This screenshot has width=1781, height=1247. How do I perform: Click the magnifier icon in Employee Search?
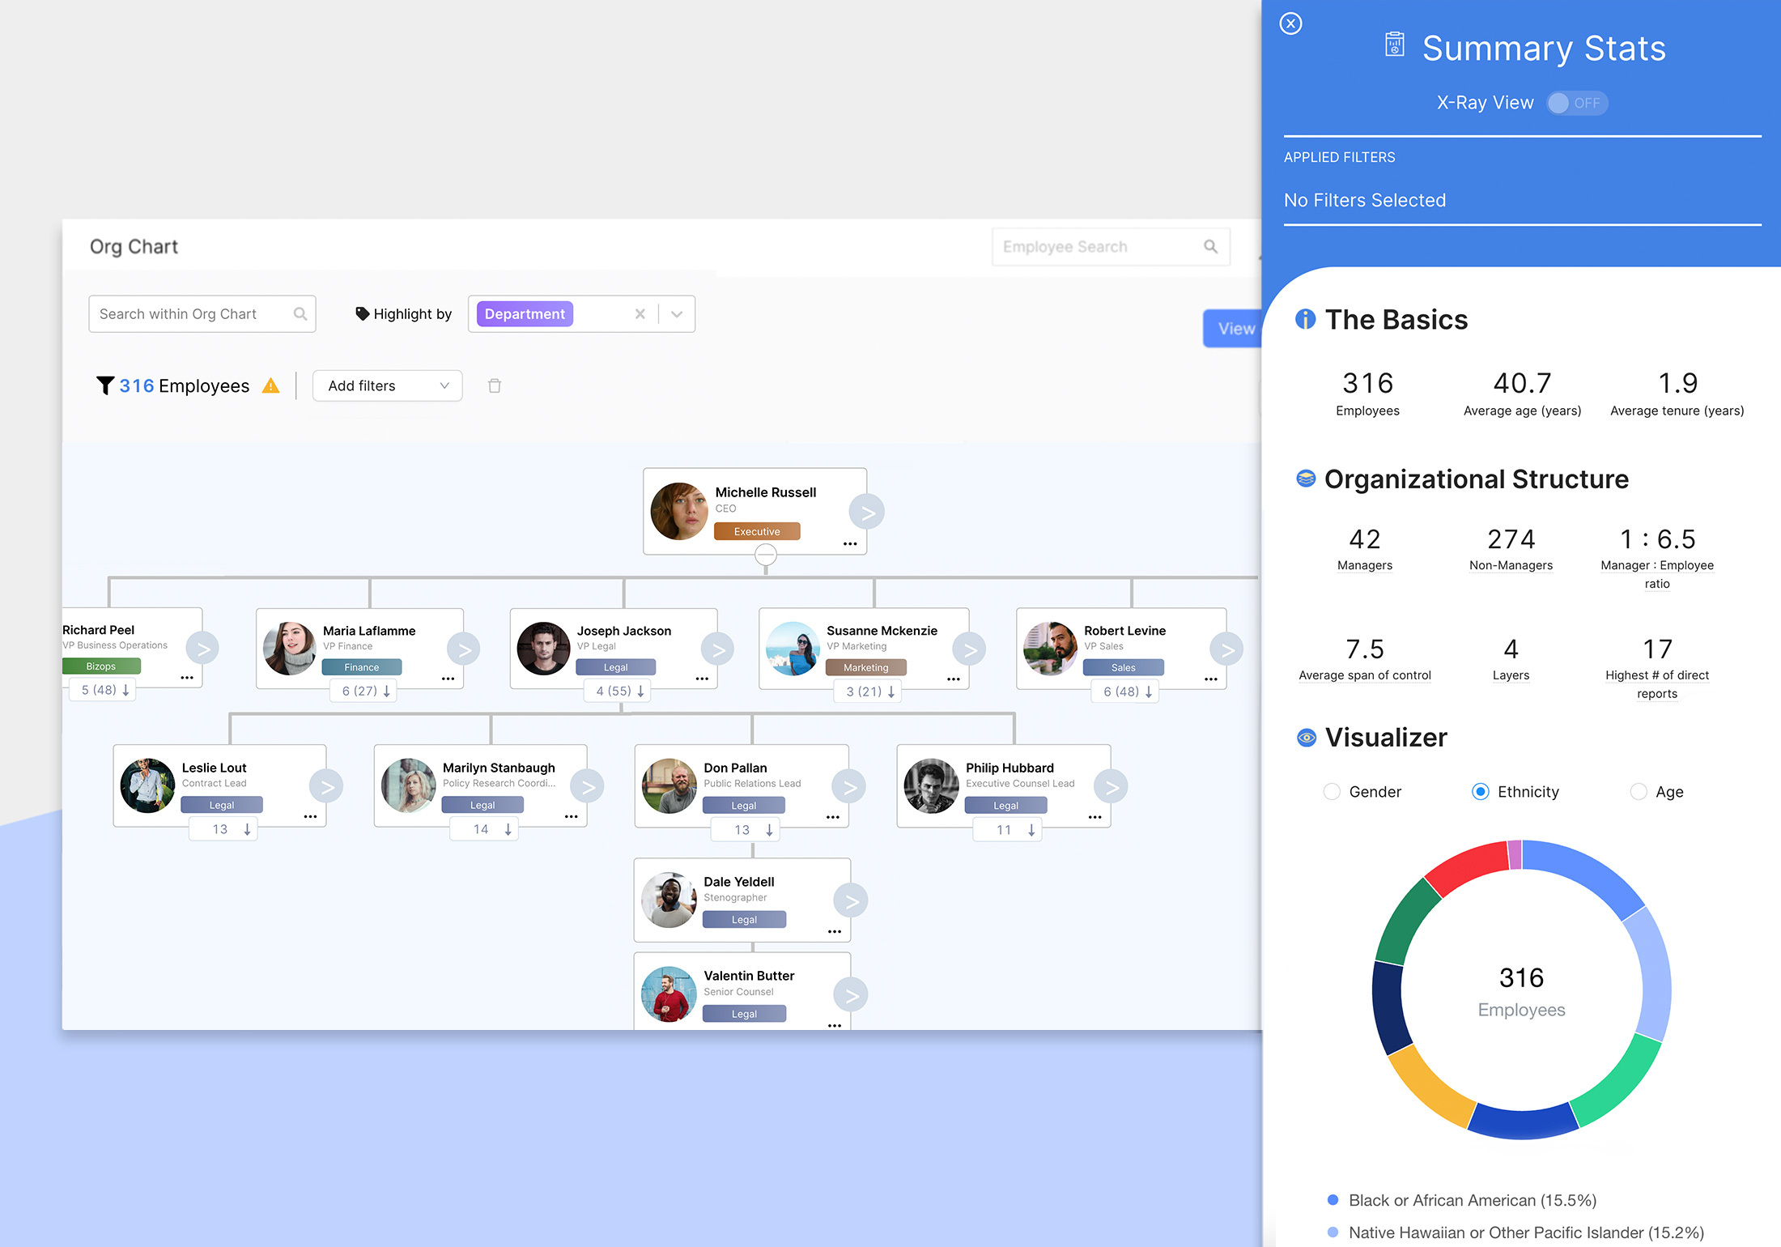click(1210, 247)
